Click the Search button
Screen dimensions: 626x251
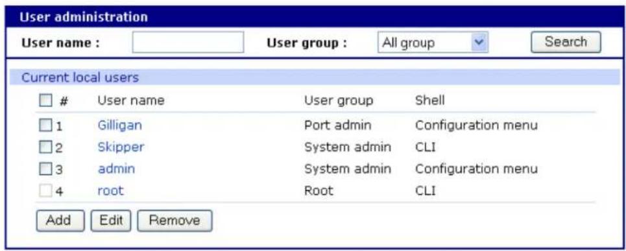[x=566, y=42]
